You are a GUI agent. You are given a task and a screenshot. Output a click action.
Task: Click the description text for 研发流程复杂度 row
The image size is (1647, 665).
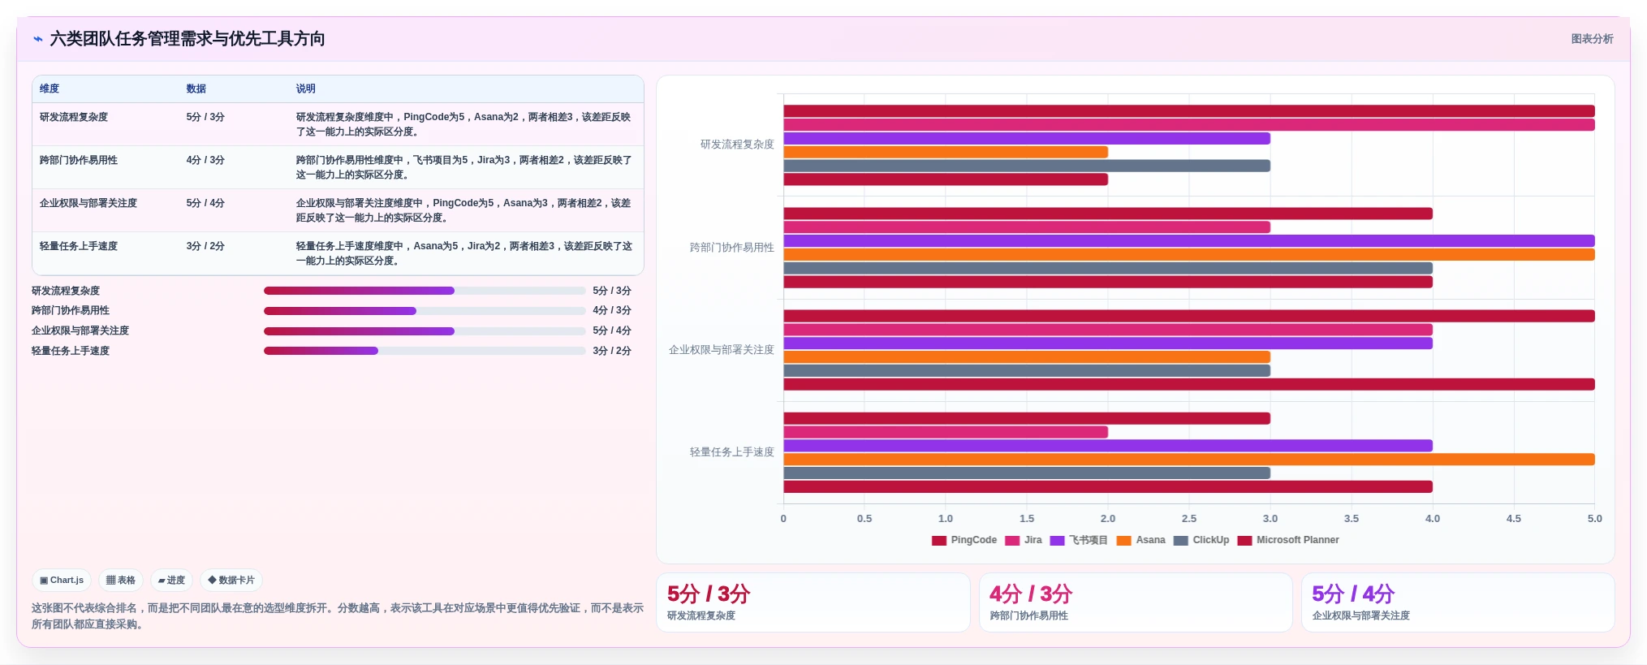point(463,124)
